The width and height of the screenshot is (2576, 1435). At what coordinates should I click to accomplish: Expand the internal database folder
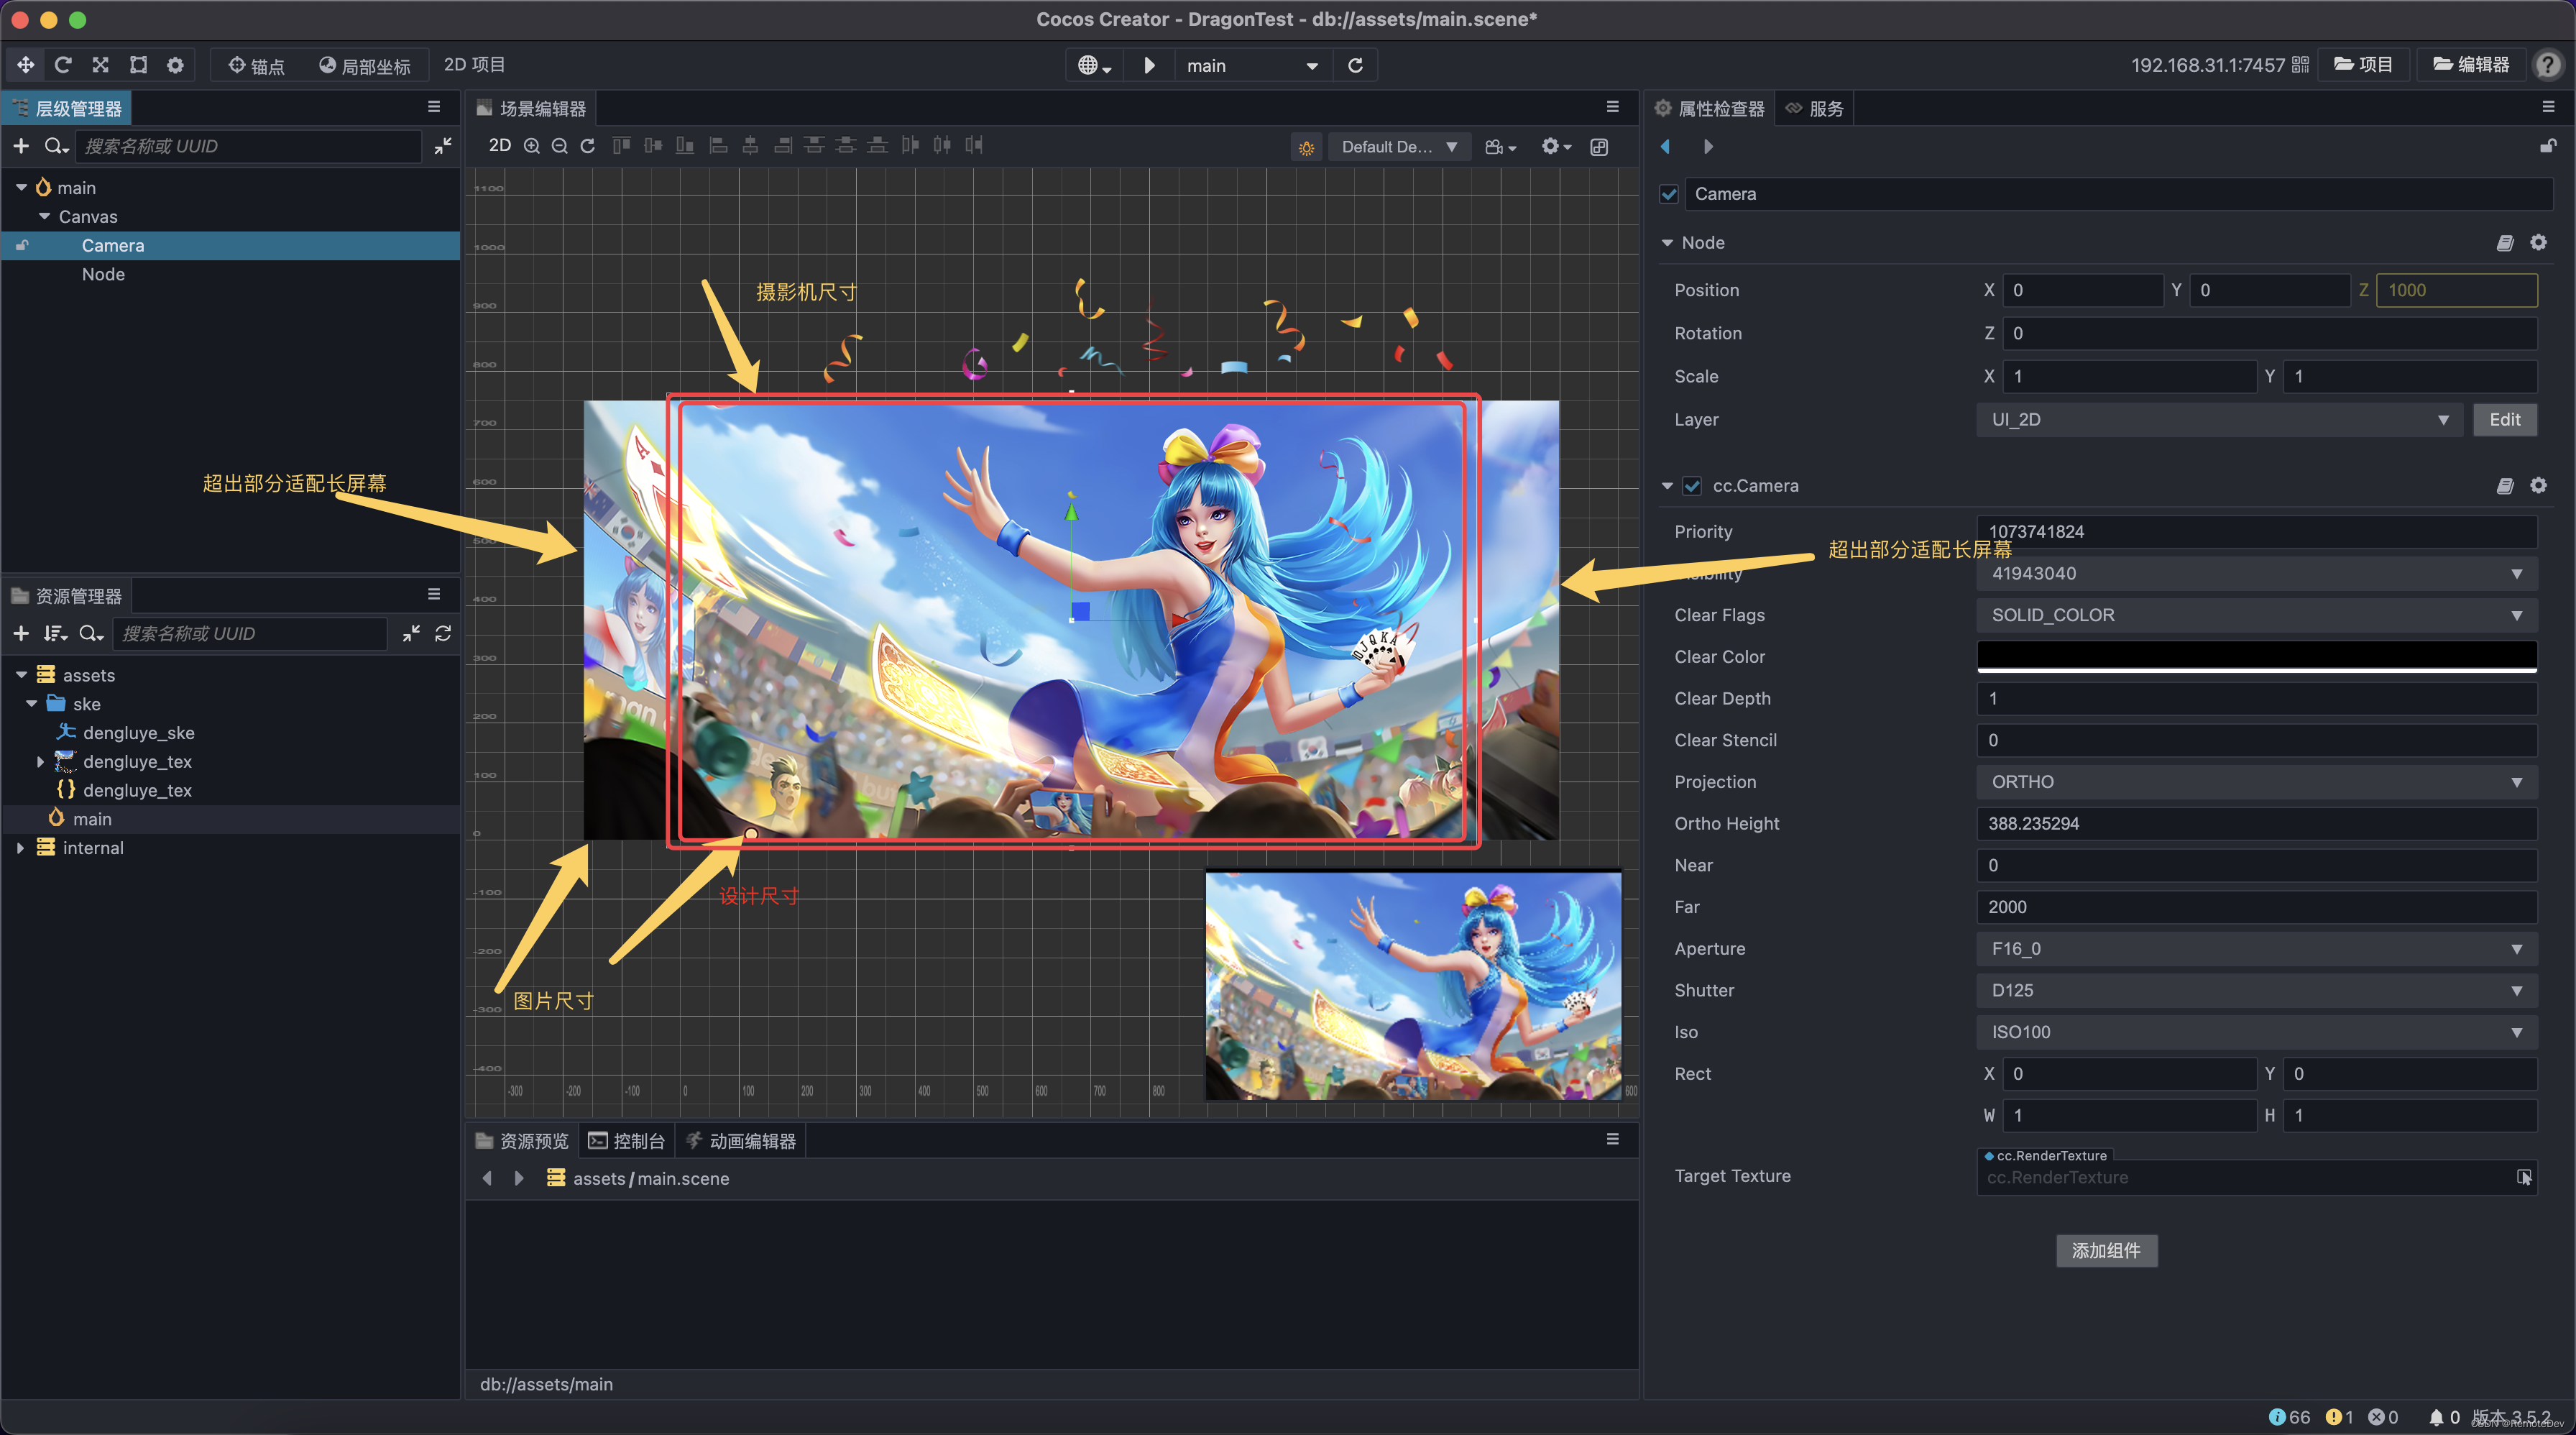click(x=20, y=847)
